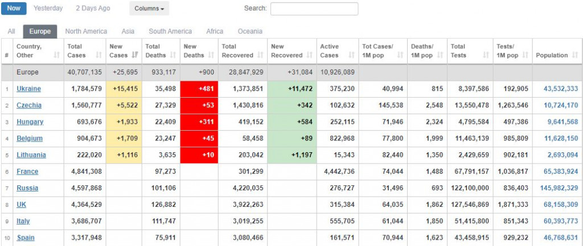Open the Columns dropdown
Viewport: 583px width, 246px height.
pyautogui.click(x=149, y=9)
